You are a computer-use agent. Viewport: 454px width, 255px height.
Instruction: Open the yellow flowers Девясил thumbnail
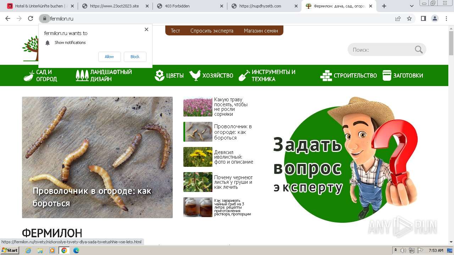(198, 157)
